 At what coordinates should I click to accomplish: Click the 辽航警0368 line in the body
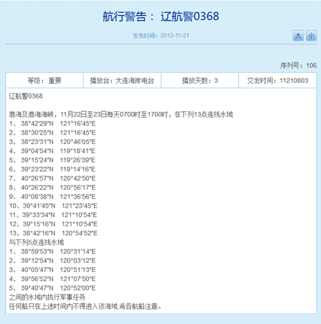point(26,96)
